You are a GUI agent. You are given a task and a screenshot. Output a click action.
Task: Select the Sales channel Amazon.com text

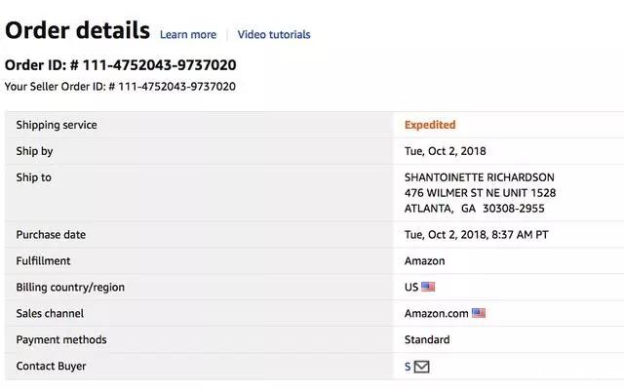[x=436, y=313]
